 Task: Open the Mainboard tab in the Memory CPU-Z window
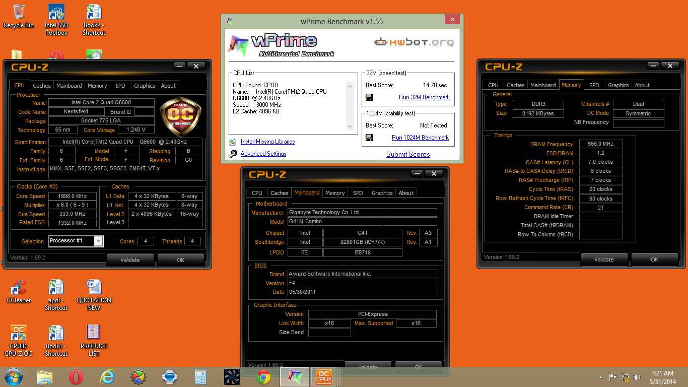543,85
